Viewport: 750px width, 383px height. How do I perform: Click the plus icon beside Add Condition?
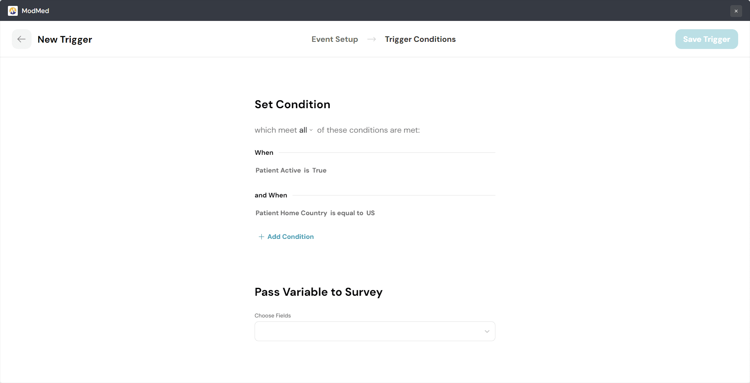261,237
